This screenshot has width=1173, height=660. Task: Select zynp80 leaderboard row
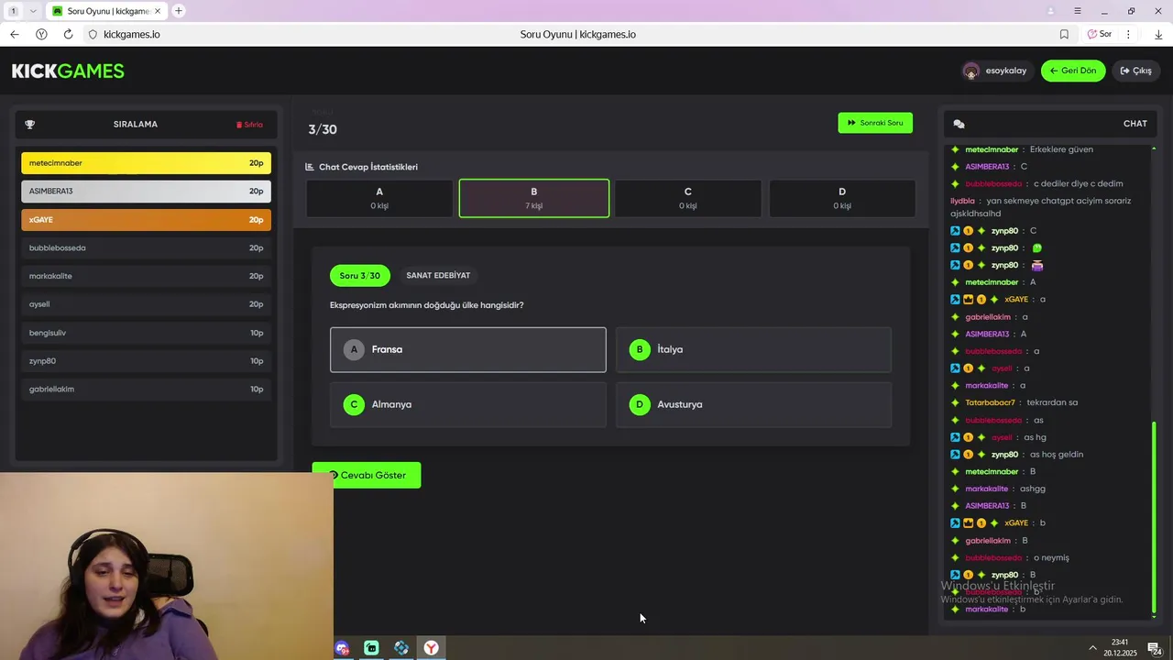point(146,361)
